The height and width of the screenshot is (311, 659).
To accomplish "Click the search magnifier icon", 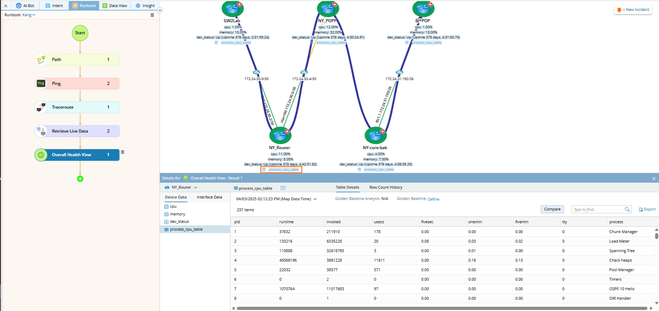I will (x=627, y=209).
